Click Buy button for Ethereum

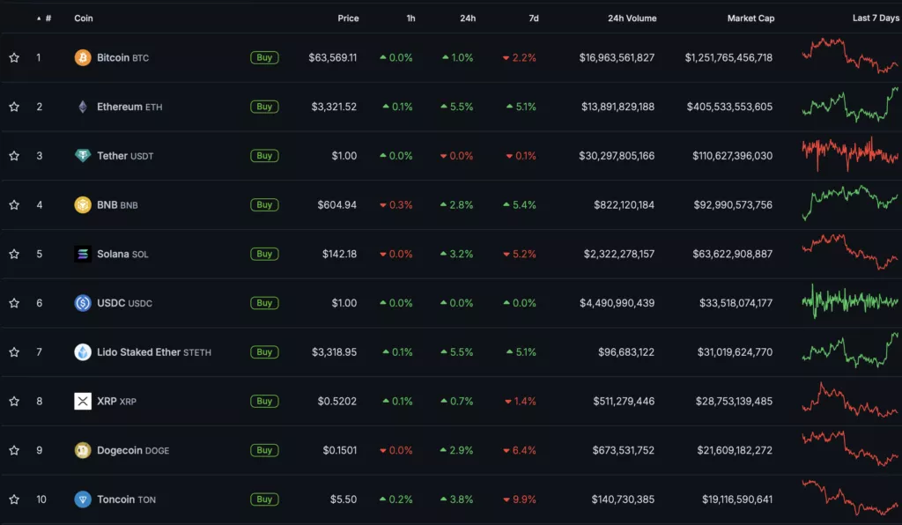[x=264, y=107]
